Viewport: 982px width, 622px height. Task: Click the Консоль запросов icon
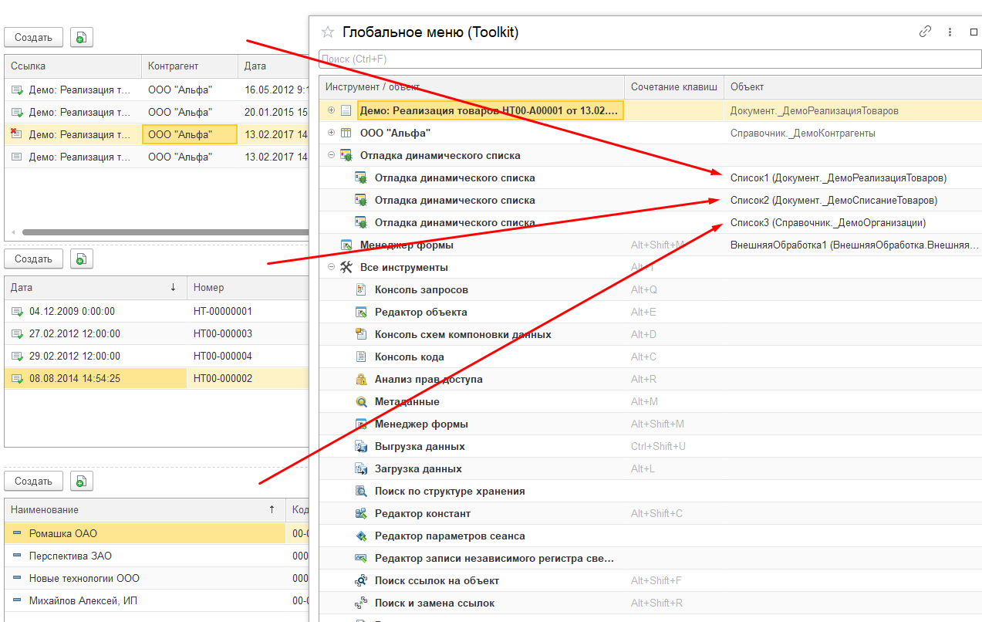coord(361,289)
